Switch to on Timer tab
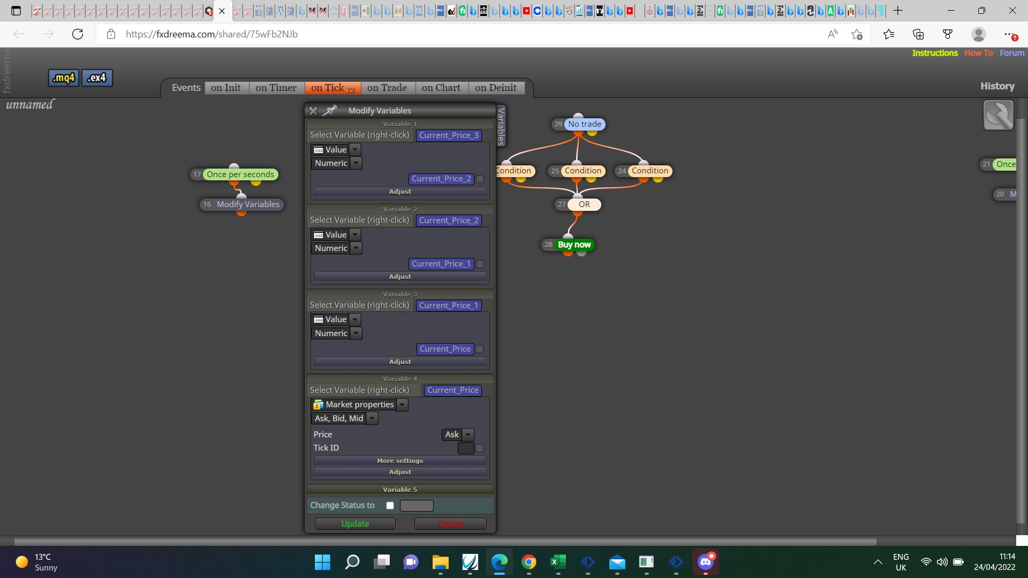Viewport: 1028px width, 578px height. pyautogui.click(x=276, y=88)
